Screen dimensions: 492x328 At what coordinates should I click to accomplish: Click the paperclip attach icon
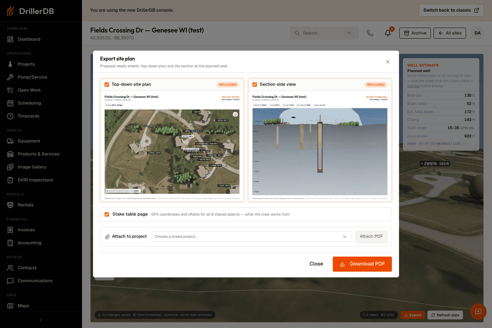pos(107,236)
